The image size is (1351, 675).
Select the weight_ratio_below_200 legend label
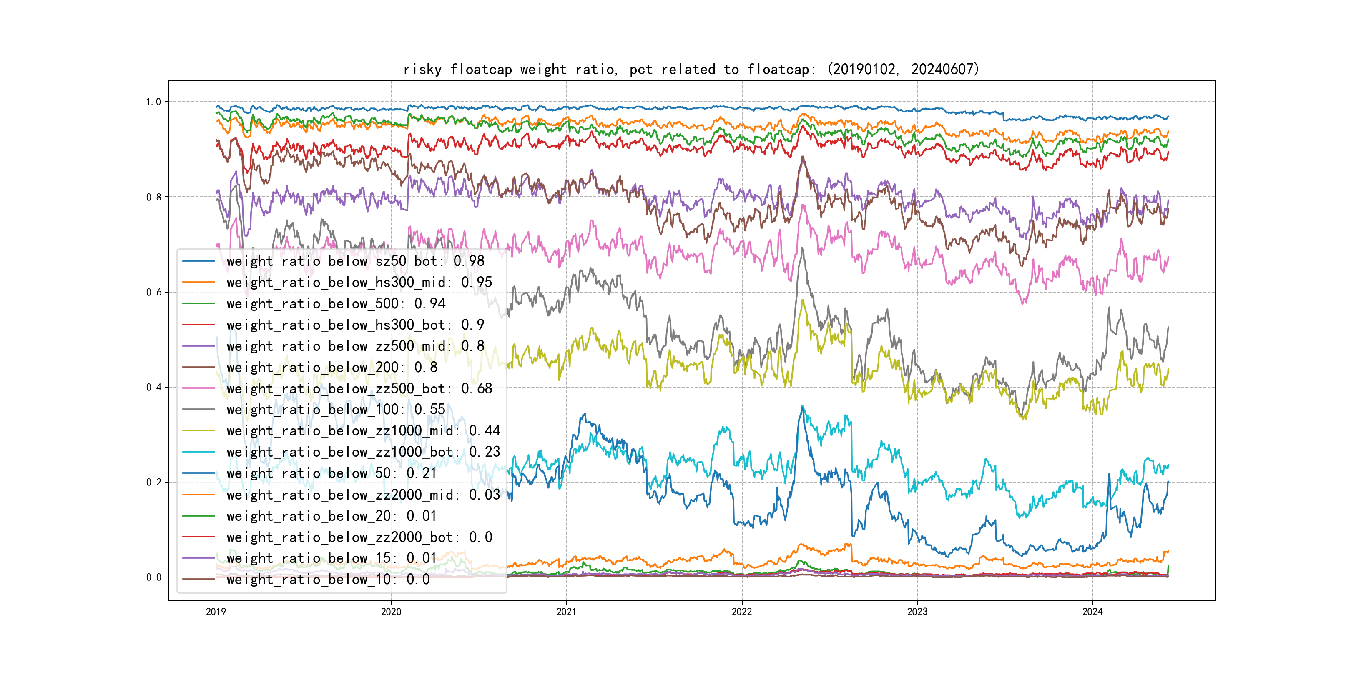click(x=331, y=367)
